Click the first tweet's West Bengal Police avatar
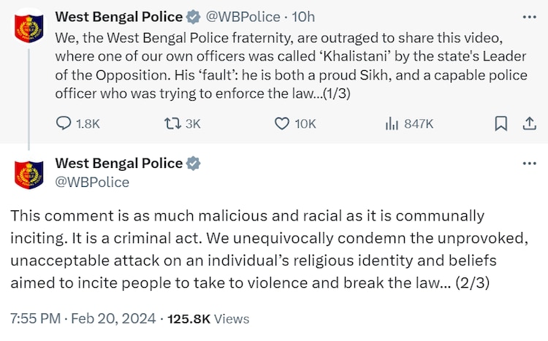This screenshot has height=341, width=548. [x=28, y=28]
